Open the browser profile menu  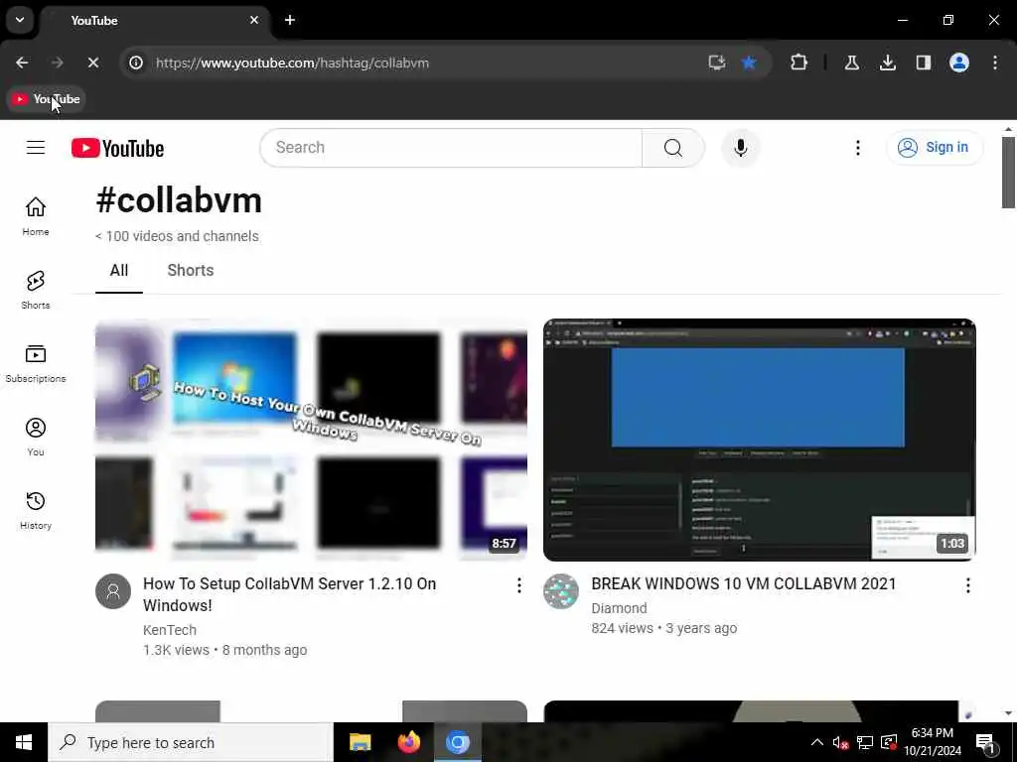click(x=958, y=63)
